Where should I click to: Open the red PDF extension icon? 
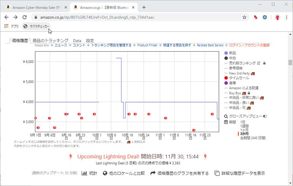coord(256,17)
